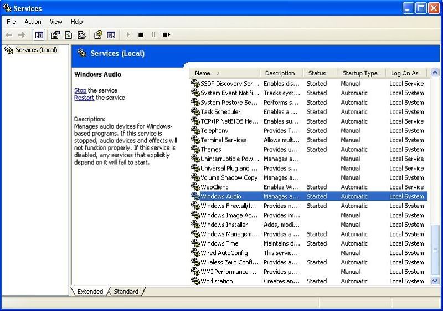The width and height of the screenshot is (443, 311).
Task: Sort by the Description column header
Action: [281, 73]
